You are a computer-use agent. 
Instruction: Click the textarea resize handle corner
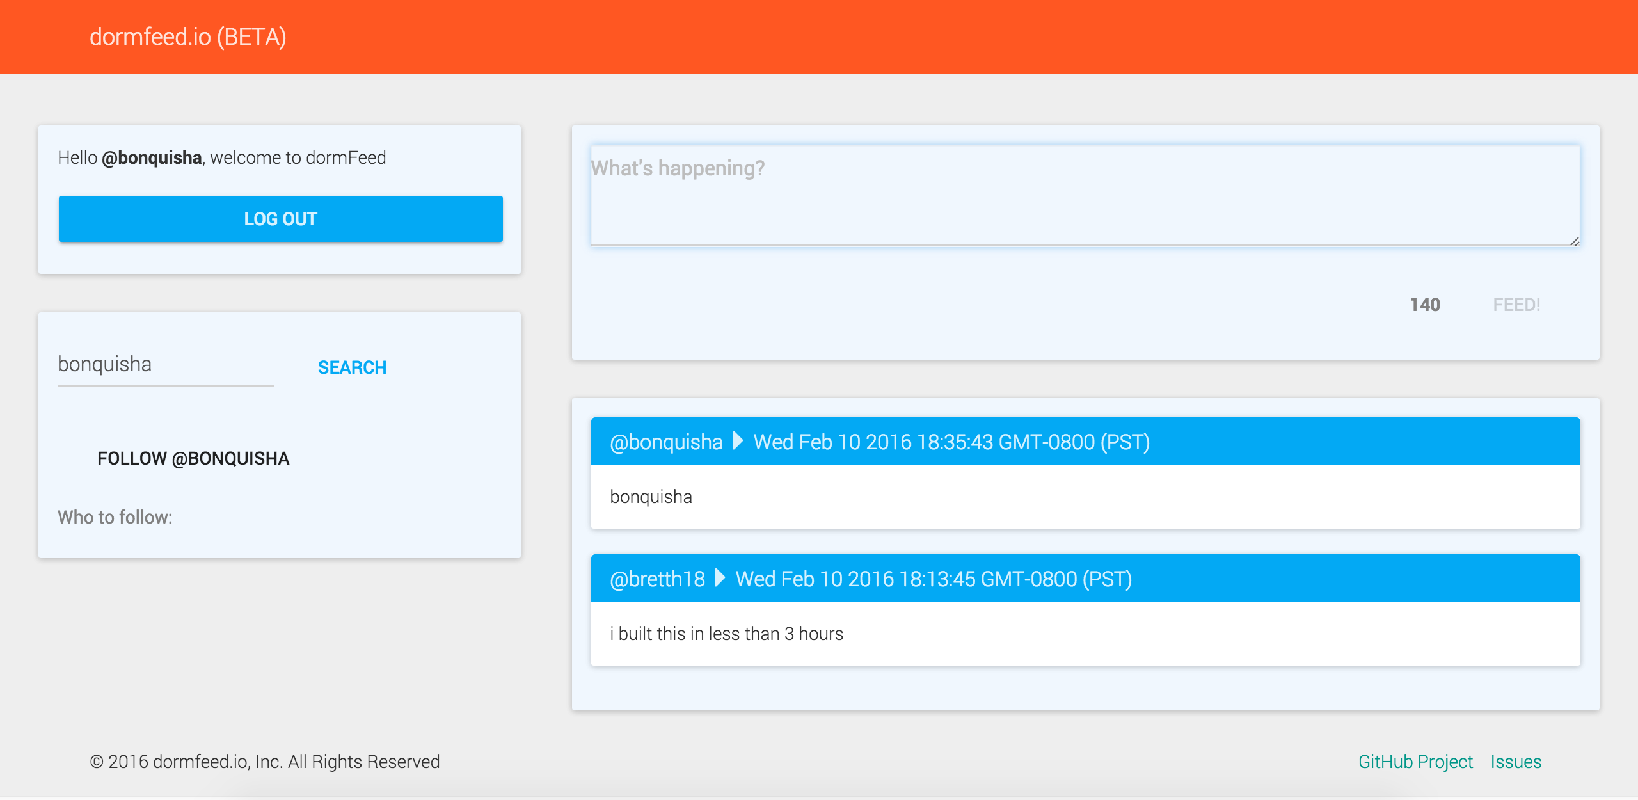point(1575,241)
